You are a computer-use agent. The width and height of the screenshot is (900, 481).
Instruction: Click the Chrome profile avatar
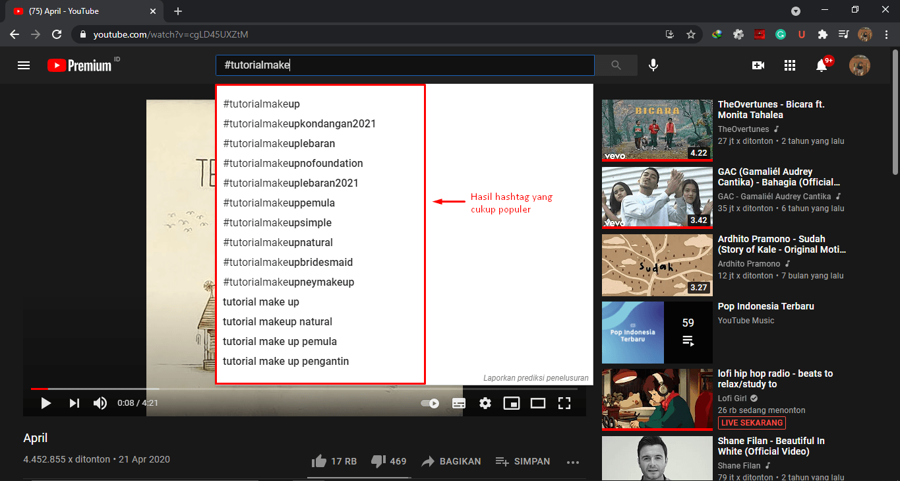865,34
